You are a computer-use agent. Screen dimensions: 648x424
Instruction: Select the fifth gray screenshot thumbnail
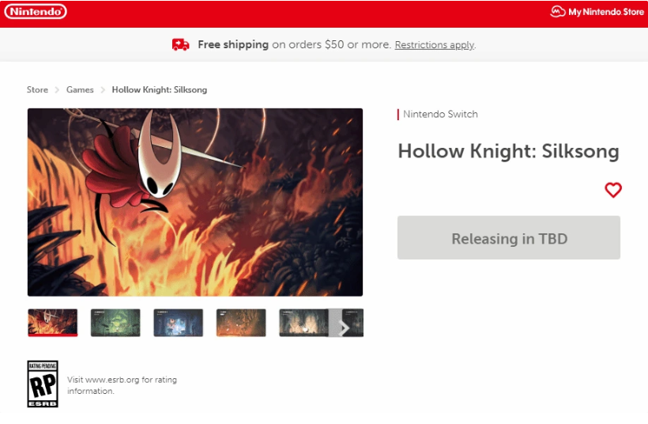(303, 322)
